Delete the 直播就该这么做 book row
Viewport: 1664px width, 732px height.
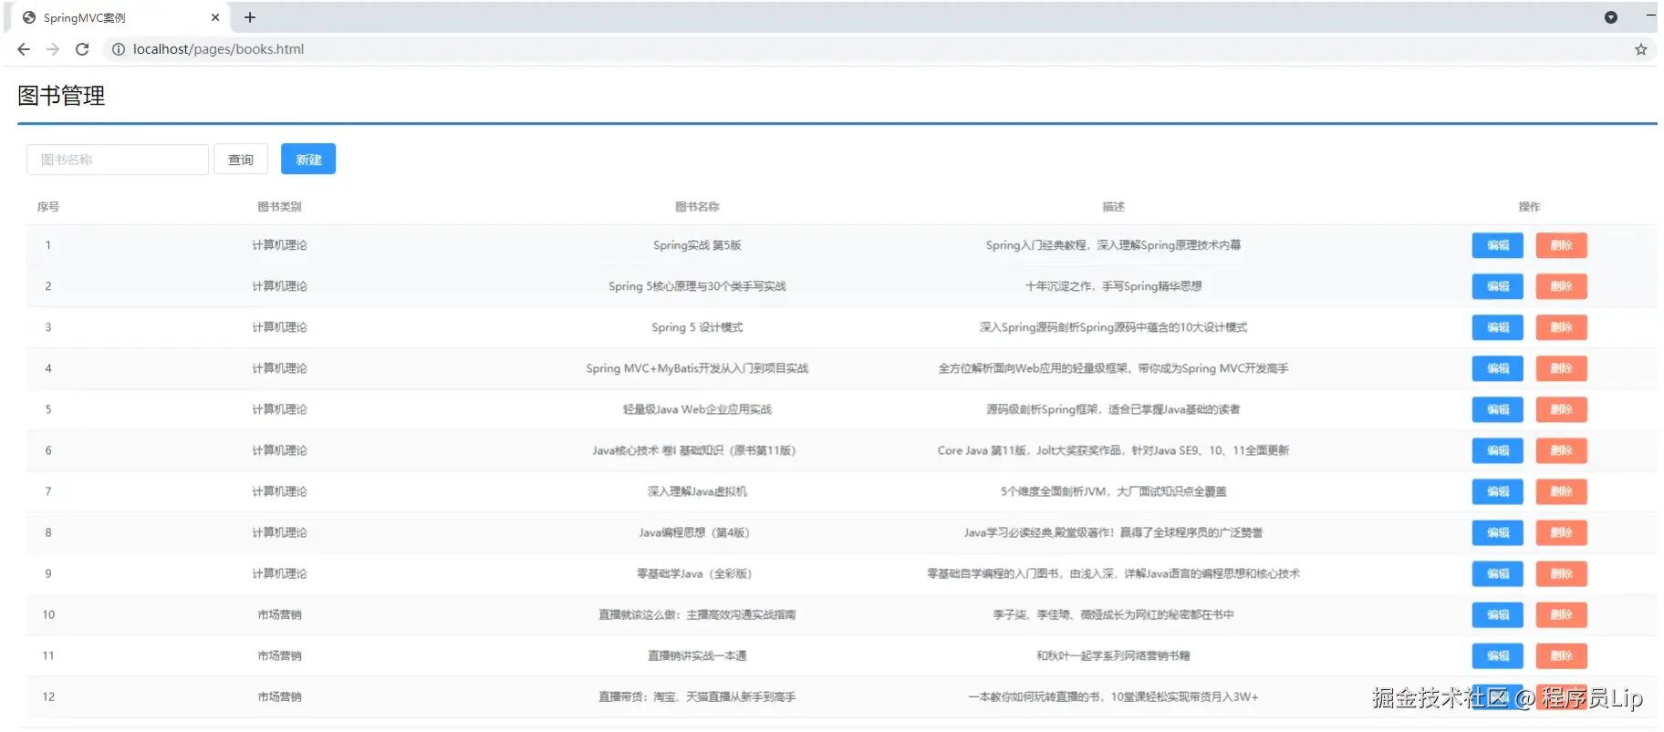pos(1561,614)
